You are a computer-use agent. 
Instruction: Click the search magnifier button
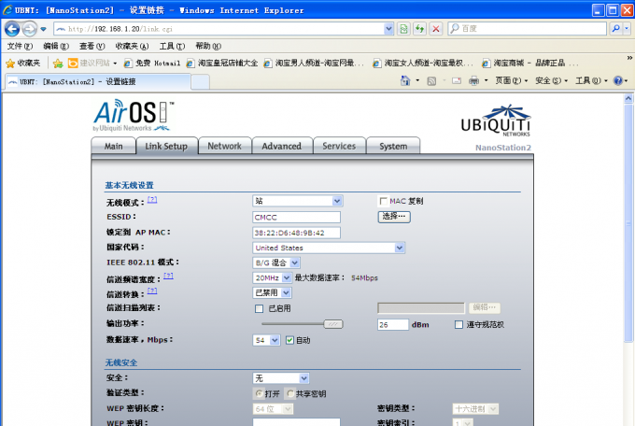(x=615, y=29)
